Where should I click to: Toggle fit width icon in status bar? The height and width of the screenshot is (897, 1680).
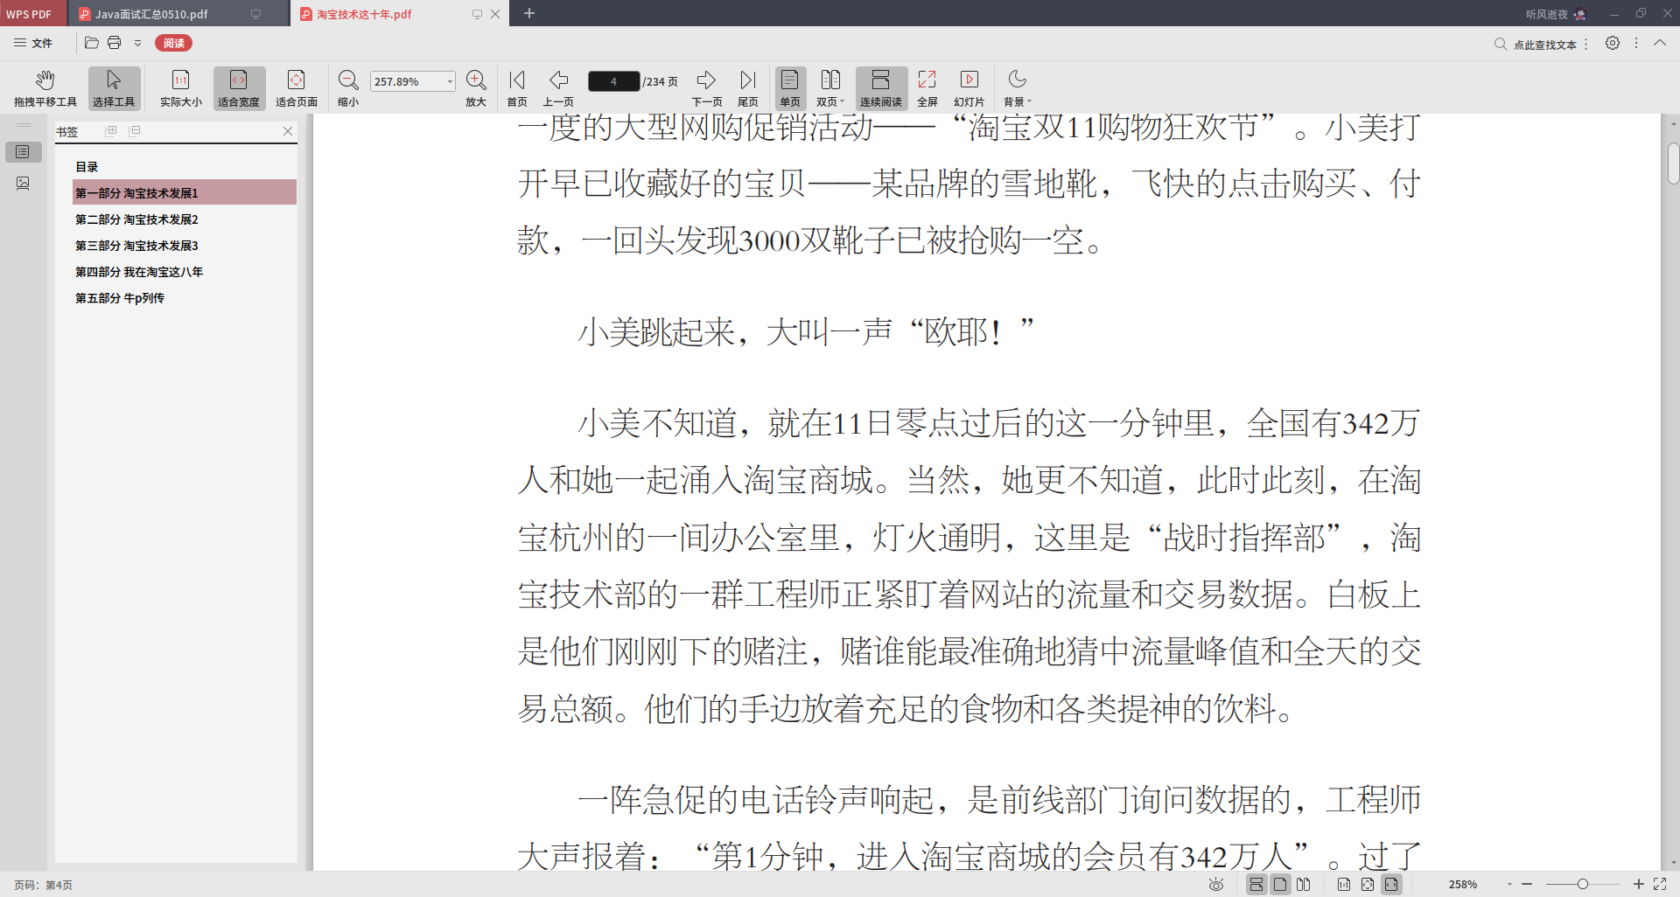pyautogui.click(x=1391, y=885)
